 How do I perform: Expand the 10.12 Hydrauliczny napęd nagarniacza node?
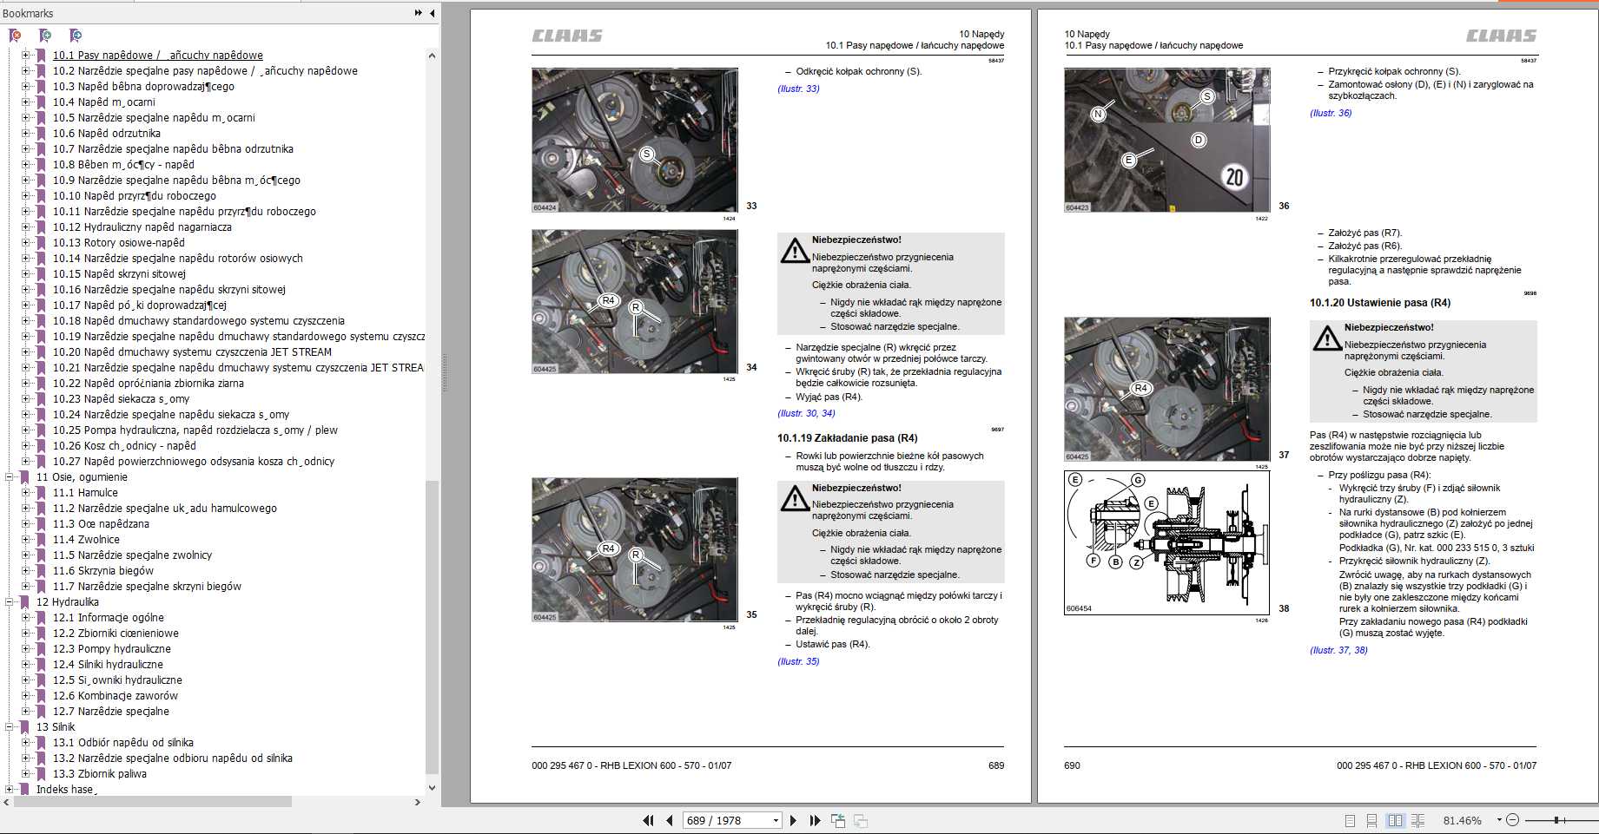pyautogui.click(x=26, y=227)
